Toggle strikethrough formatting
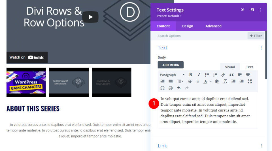Screen dimensions: 272x151 coord(190,81)
